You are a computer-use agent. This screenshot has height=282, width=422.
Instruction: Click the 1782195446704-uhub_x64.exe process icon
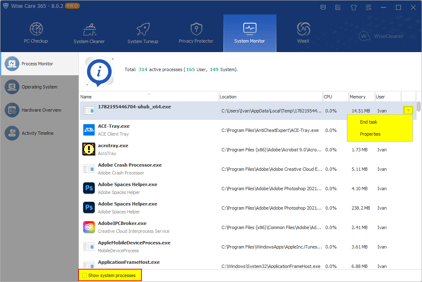tap(89, 110)
